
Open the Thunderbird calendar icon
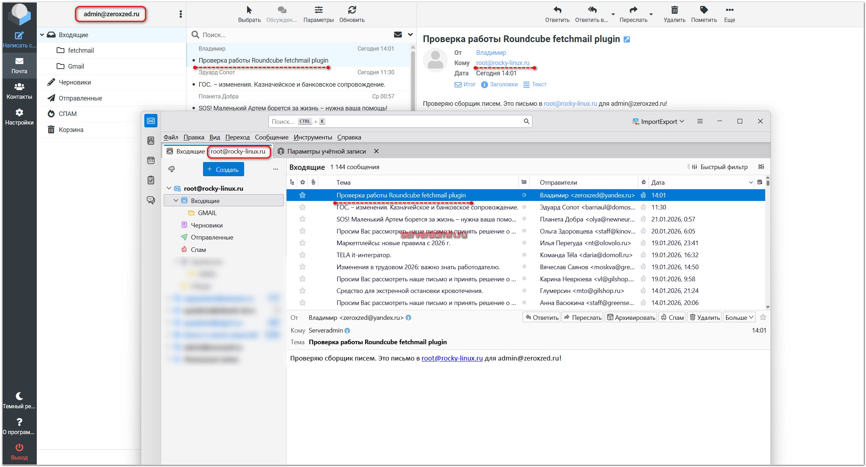point(151,161)
